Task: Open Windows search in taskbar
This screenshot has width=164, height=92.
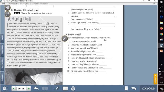Action: click(x=161, y=7)
